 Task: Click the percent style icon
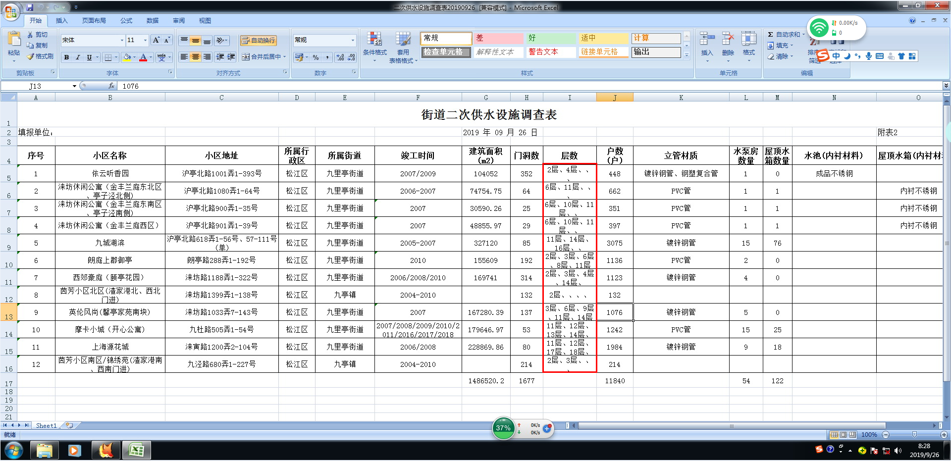coord(316,57)
